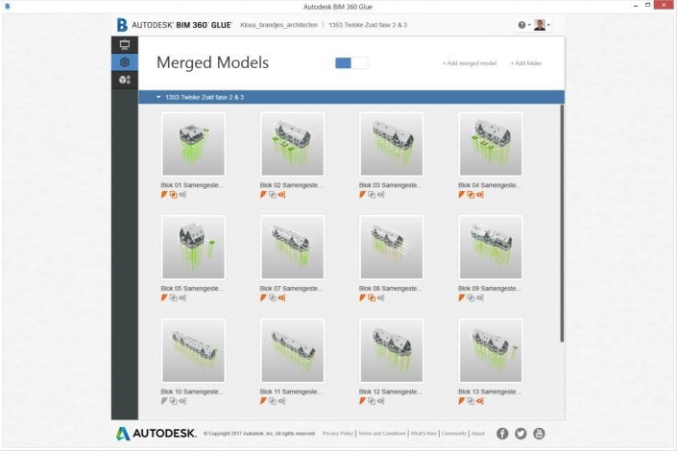Open Blok 08 model thumbnail
677x451 pixels.
pyautogui.click(x=392, y=247)
